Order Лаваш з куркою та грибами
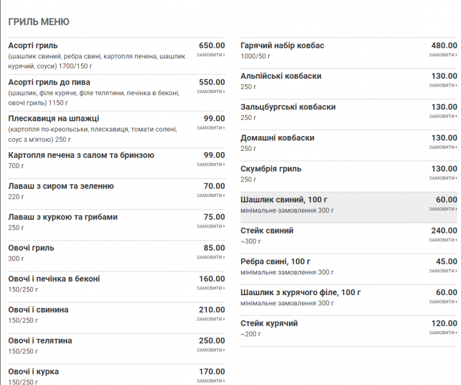 [210, 226]
